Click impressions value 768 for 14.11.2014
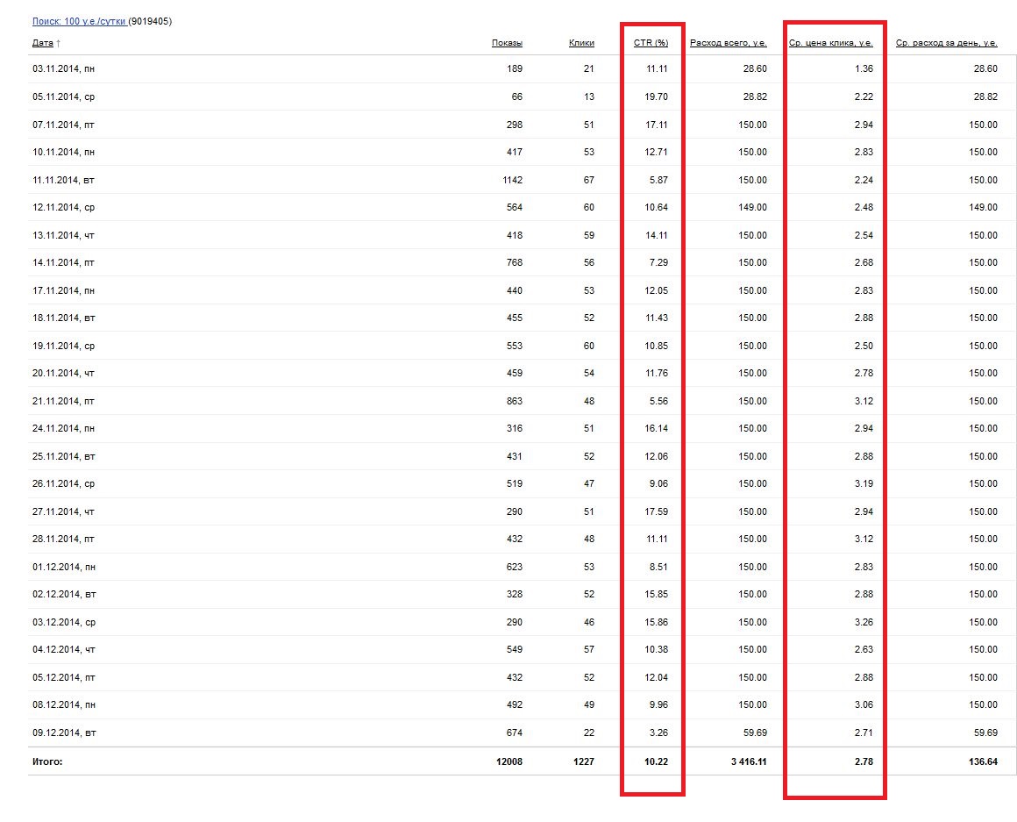Screen dimensions: 1017x822 tap(515, 263)
